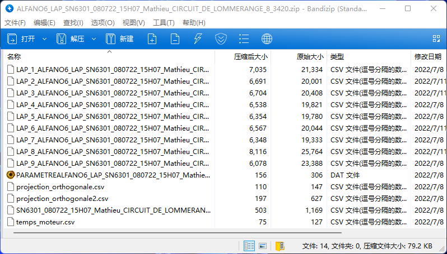Screen dimensions: 447x254
Task: Select projection_orthogonale.csv file
Action: [225, 187]
